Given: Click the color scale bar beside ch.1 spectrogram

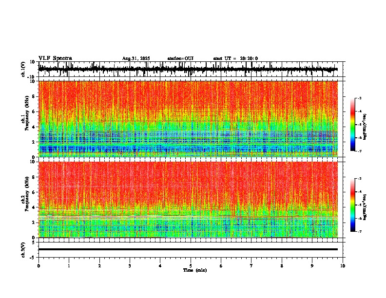Looking at the screenshot, I should tap(352, 125).
